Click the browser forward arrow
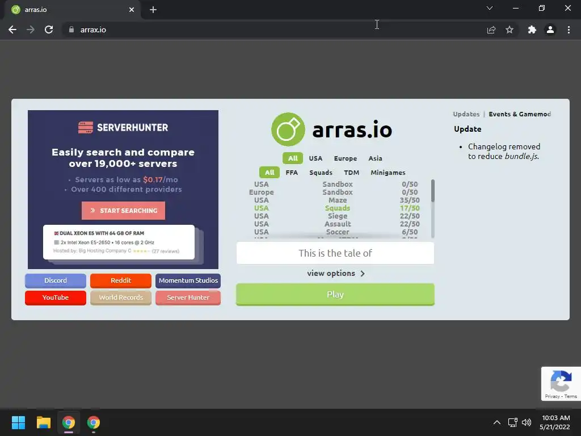Image resolution: width=581 pixels, height=436 pixels. [31, 30]
